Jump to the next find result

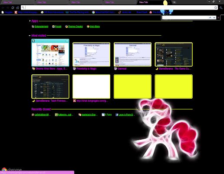tap(214, 17)
